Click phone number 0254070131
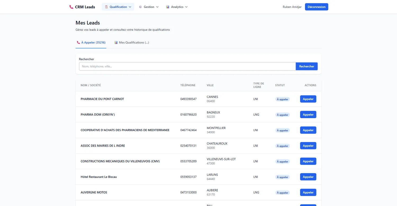397x206 pixels. point(188,146)
